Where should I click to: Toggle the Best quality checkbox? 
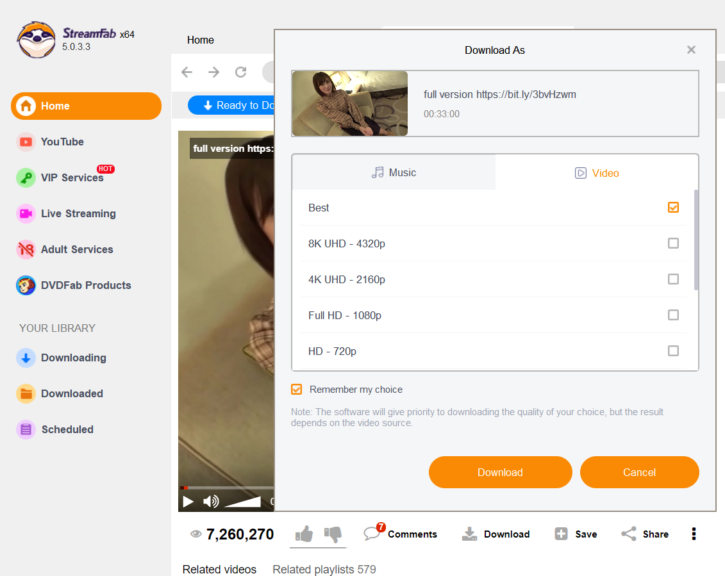pos(673,208)
